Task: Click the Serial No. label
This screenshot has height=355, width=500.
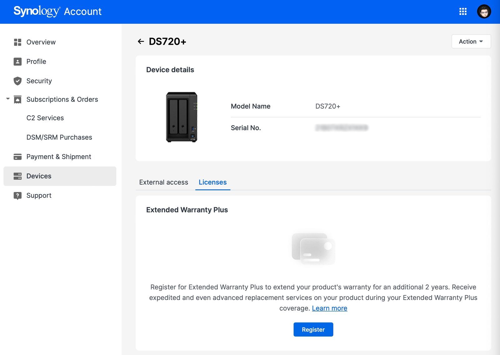Action: point(246,128)
